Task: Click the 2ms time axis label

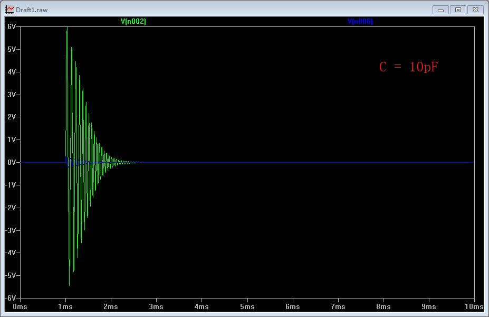Action: pyautogui.click(x=111, y=306)
